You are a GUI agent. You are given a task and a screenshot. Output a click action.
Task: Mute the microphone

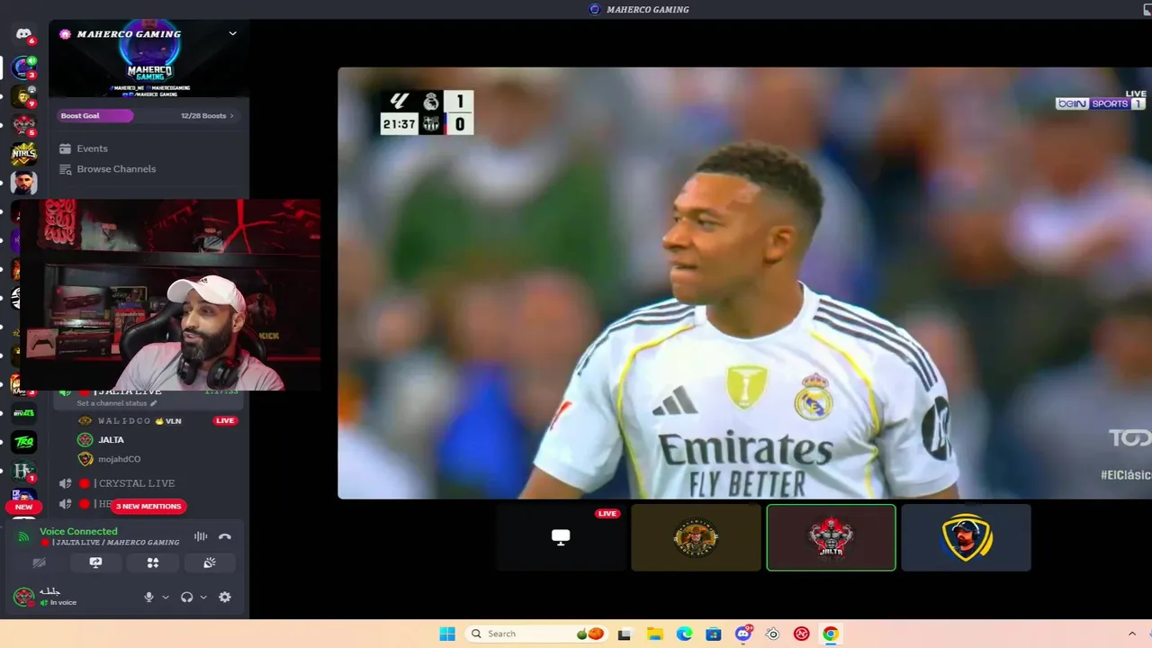point(149,597)
